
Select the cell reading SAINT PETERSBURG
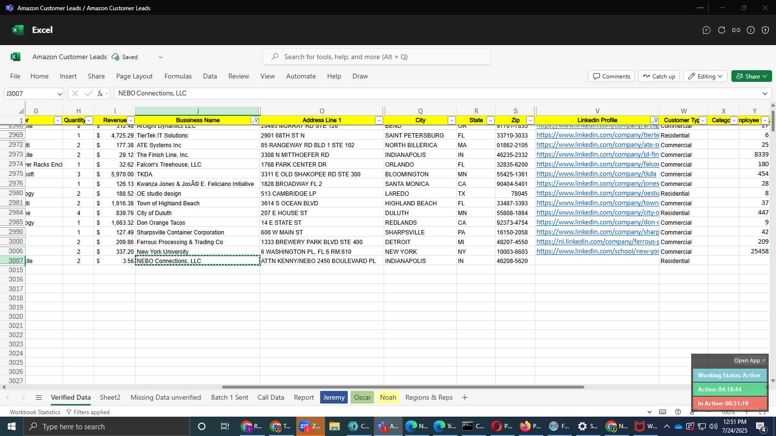[420, 136]
